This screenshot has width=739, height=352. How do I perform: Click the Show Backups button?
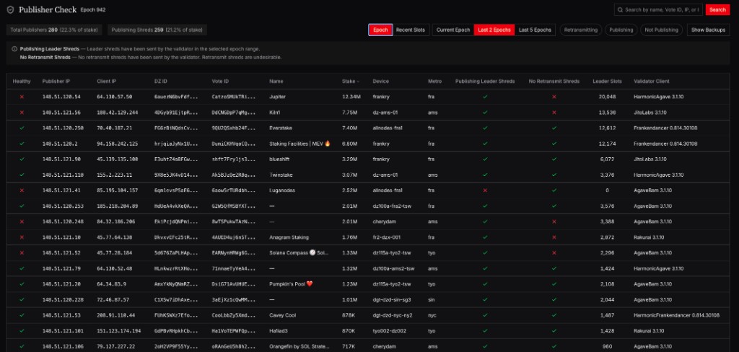pyautogui.click(x=707, y=30)
